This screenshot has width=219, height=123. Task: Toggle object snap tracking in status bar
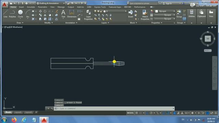164,113
